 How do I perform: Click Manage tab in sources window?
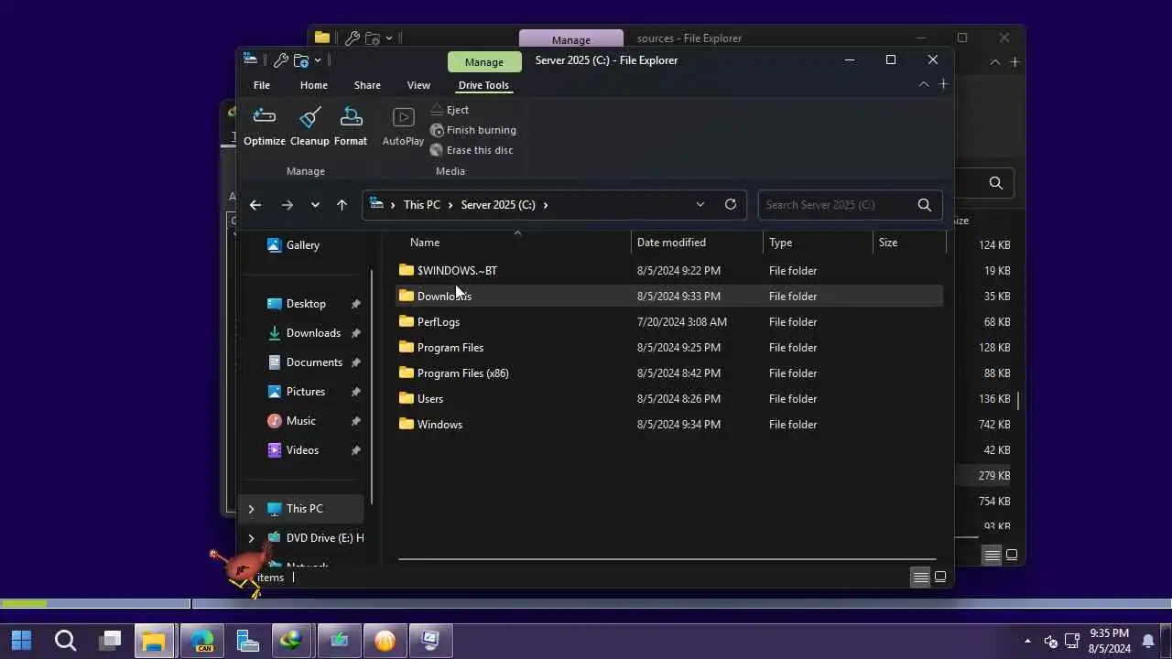point(571,39)
